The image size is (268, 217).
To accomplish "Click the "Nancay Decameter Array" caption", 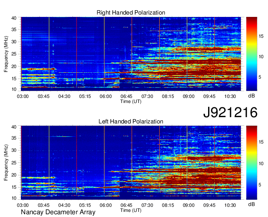I will 58,212.
